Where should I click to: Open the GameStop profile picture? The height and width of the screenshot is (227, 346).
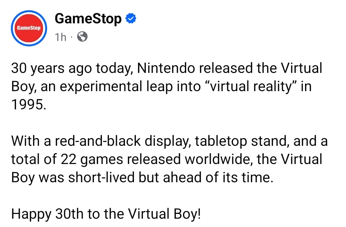point(29,28)
